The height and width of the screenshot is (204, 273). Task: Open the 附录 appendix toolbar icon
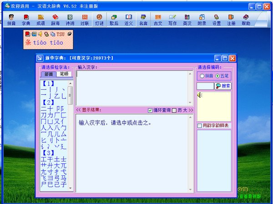click(202, 20)
